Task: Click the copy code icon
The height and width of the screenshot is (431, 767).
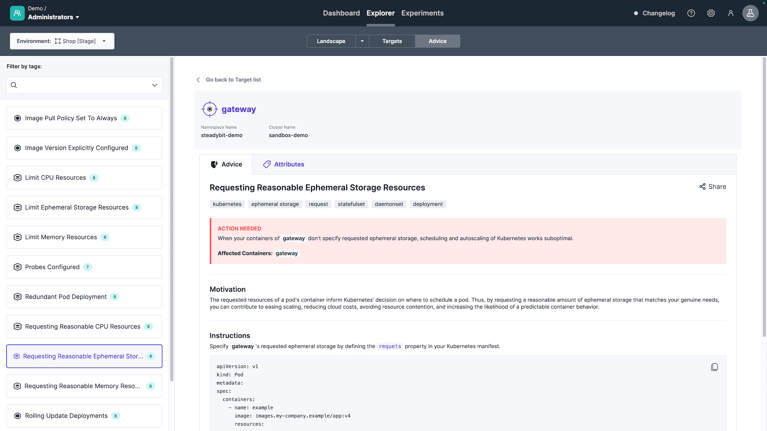Action: click(x=714, y=367)
